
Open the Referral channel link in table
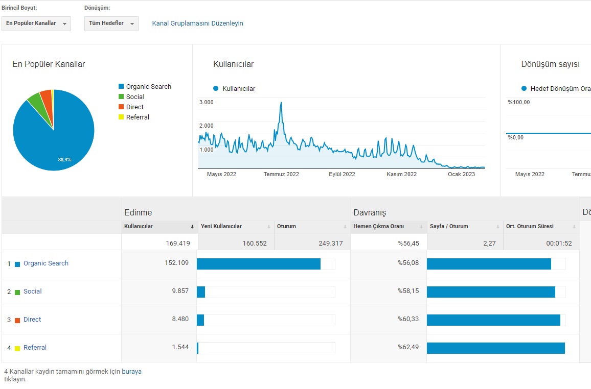(35, 348)
